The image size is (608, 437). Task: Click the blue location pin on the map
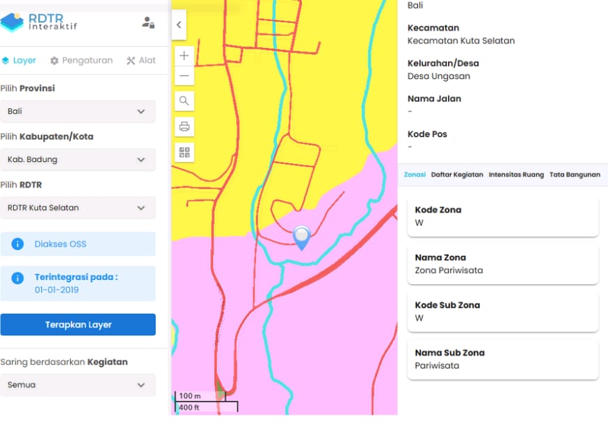click(302, 237)
